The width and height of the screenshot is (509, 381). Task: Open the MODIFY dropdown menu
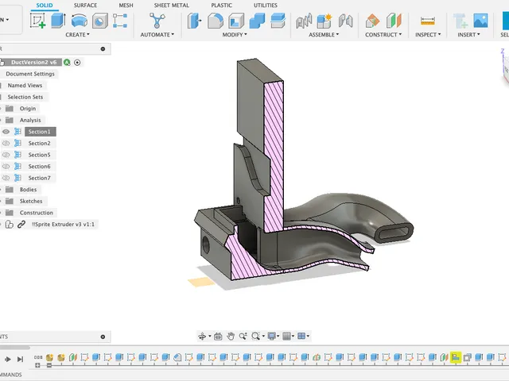click(x=235, y=35)
